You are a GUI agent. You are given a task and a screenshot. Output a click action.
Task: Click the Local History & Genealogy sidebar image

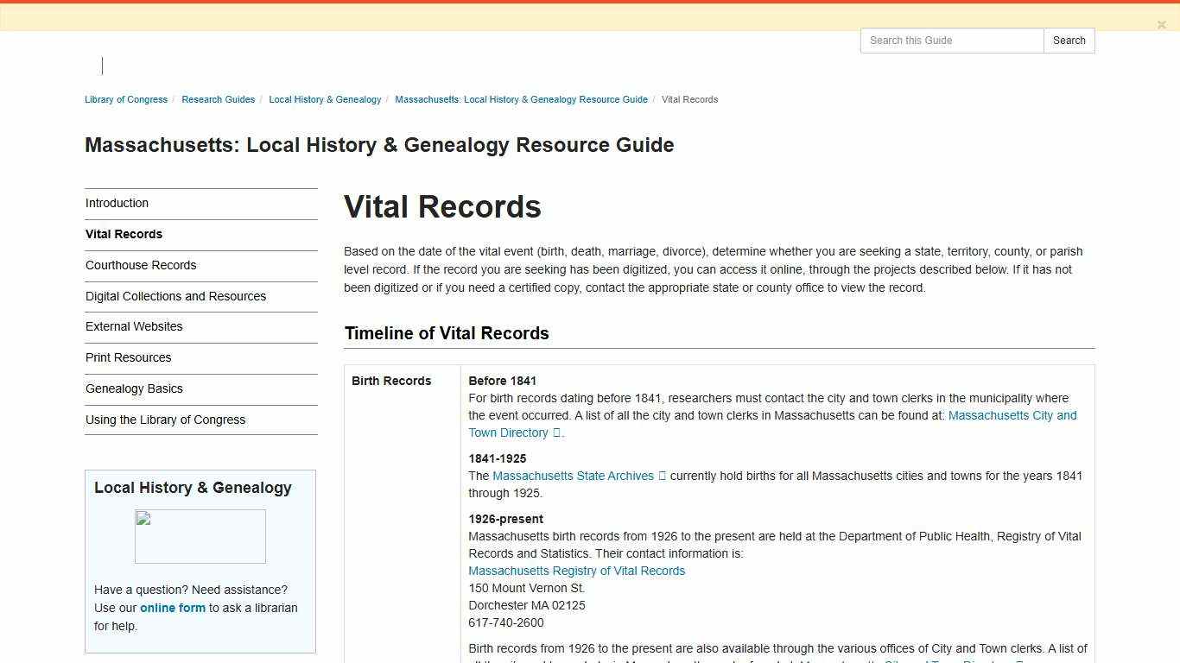[x=200, y=536]
